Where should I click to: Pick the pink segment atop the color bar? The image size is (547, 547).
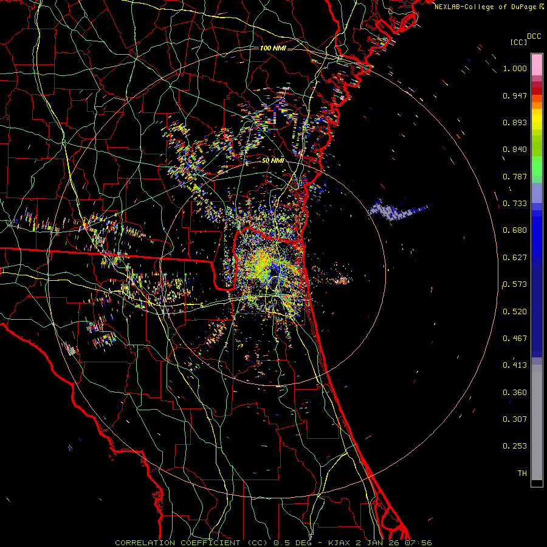[x=537, y=65]
